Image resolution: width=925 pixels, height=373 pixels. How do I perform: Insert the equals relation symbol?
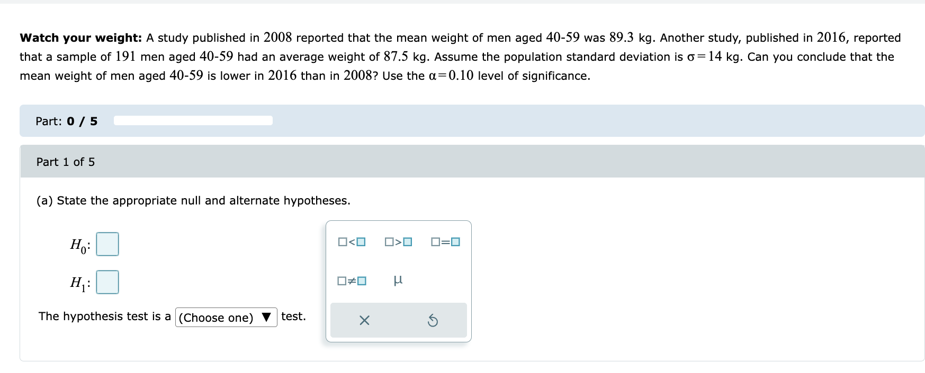pyautogui.click(x=445, y=241)
